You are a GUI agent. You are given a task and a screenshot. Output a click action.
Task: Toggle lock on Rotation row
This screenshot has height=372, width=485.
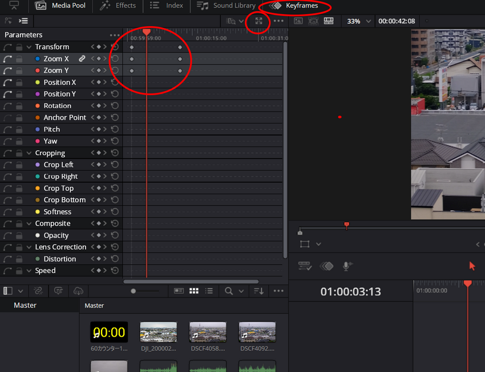[19, 106]
